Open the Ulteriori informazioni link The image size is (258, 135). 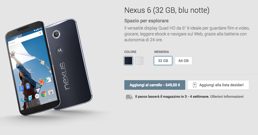click(x=227, y=96)
